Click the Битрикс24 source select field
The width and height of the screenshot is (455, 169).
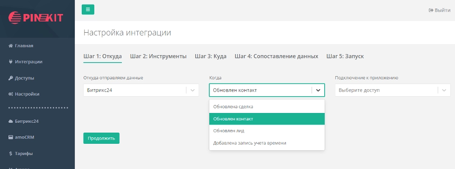[x=141, y=90]
